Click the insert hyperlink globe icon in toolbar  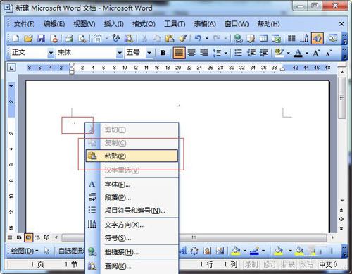(238, 38)
